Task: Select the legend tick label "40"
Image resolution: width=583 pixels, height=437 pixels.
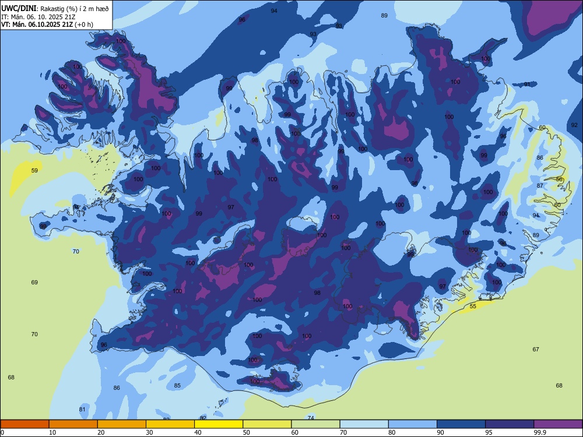Action: [x=198, y=432]
